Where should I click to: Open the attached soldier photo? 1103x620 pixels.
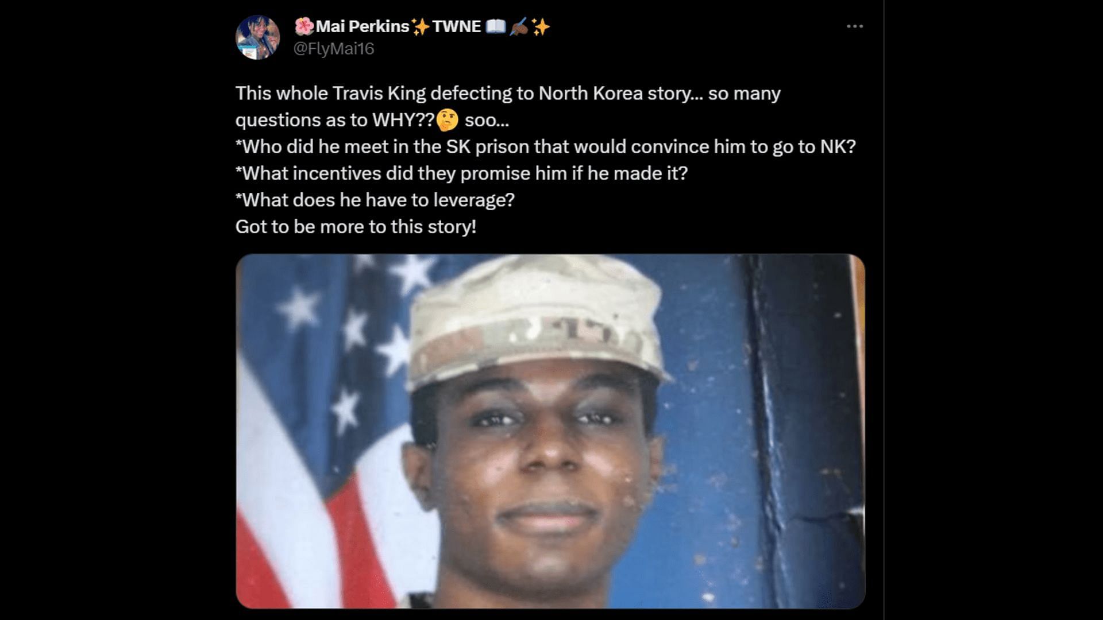[550, 431]
